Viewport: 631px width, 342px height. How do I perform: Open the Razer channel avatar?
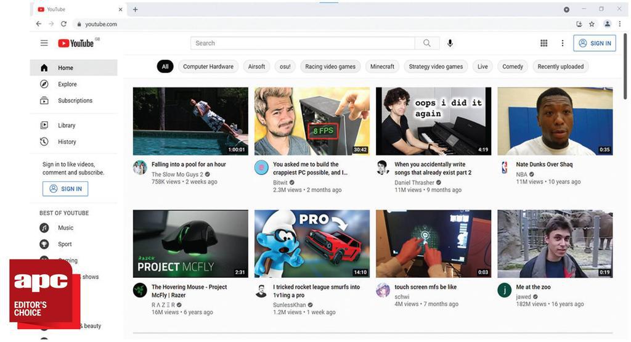(x=140, y=290)
